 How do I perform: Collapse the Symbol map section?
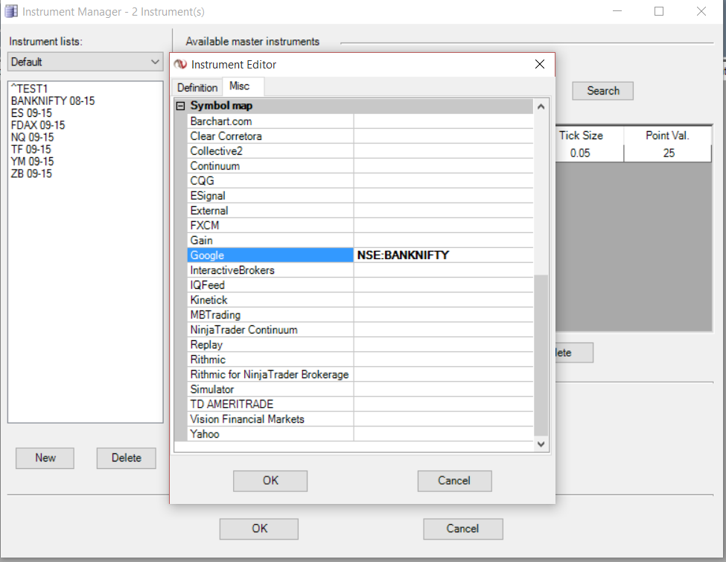pyautogui.click(x=181, y=106)
